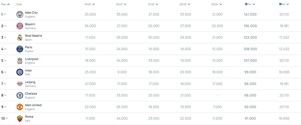Click the Inter club crest
The image size is (301, 125).
click(20, 72)
